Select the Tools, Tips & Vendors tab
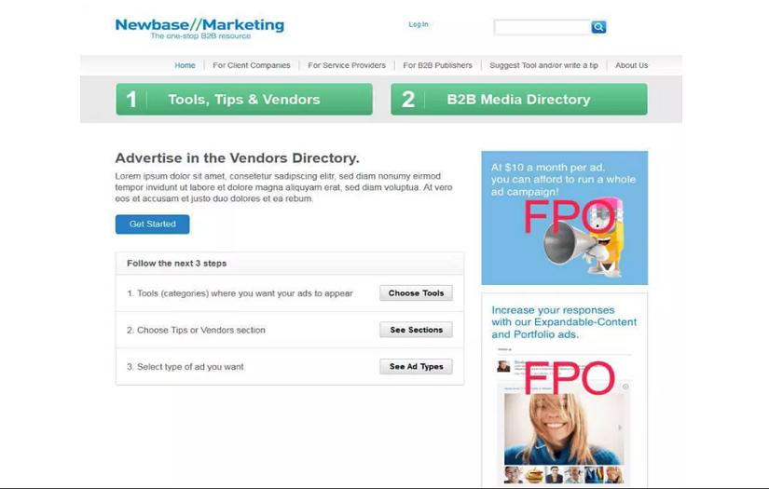 (244, 99)
